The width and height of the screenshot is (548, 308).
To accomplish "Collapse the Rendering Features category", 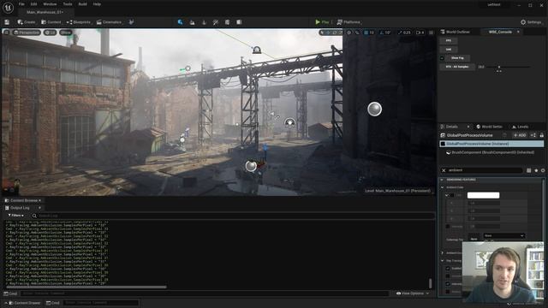I will pyautogui.click(x=442, y=180).
